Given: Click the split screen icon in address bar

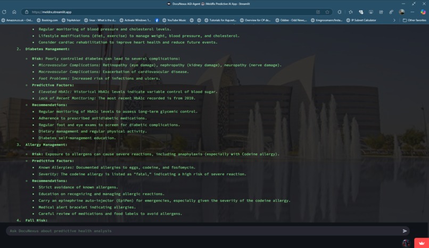Looking at the screenshot, I should [318, 12].
